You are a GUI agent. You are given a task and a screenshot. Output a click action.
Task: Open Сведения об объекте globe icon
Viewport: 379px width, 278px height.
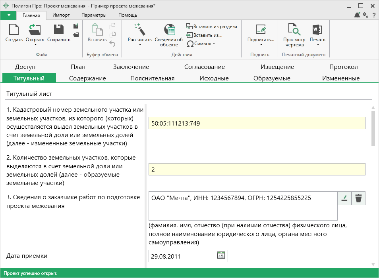[169, 30]
